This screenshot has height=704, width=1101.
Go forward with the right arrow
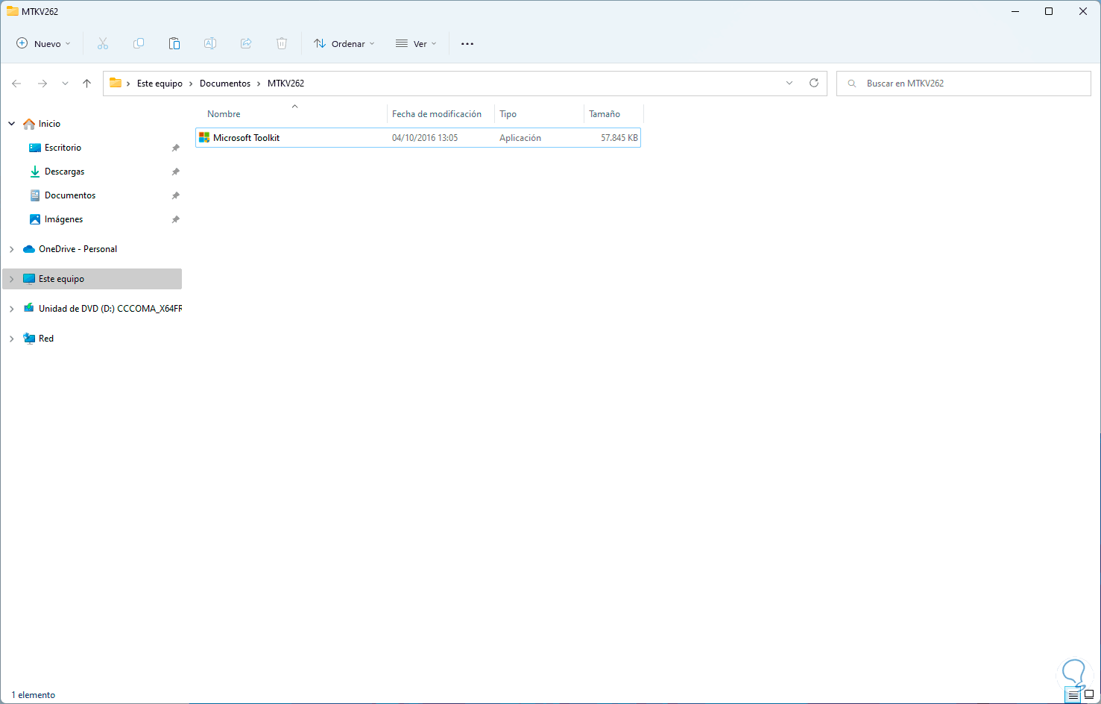pyautogui.click(x=42, y=84)
